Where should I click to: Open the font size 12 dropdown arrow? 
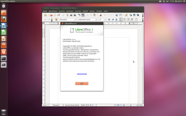[x=105, y=19]
